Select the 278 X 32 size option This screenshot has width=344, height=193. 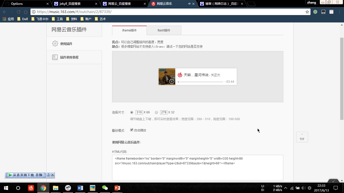click(156, 112)
